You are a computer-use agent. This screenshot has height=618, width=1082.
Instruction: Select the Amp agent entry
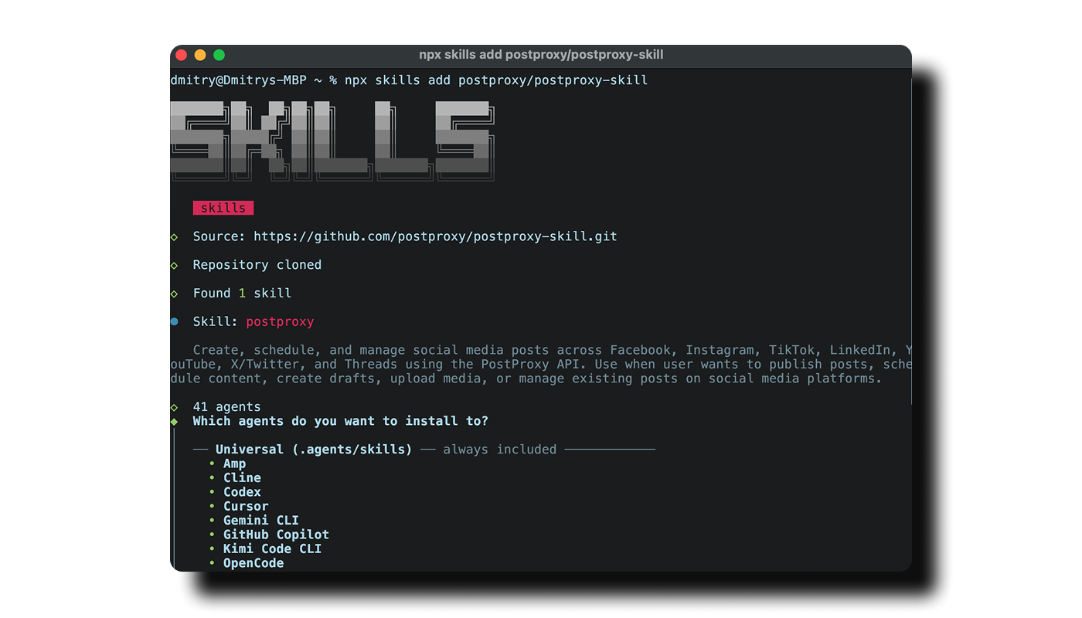pyautogui.click(x=234, y=463)
